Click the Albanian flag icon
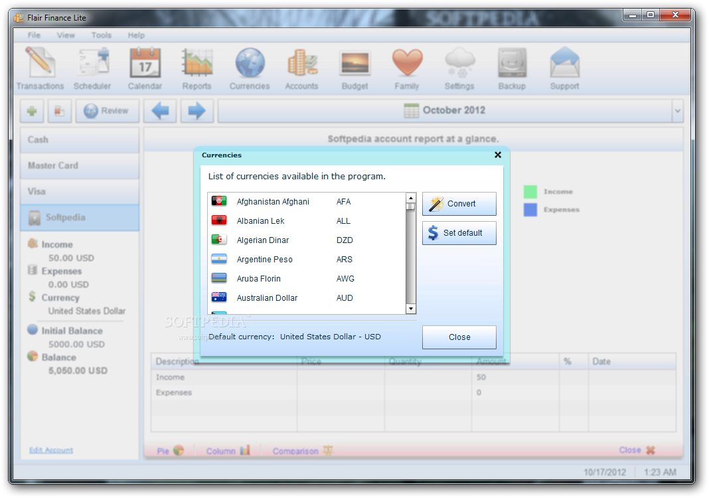Viewport: 709px width, 498px height. [x=219, y=220]
